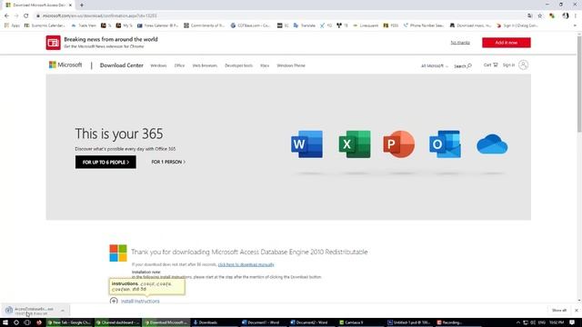
Task: Click the 'For up to 6 people' button
Action: tap(105, 162)
